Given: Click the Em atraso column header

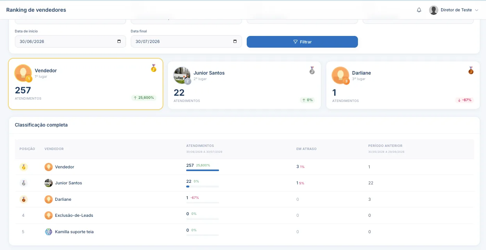Looking at the screenshot, I should 306,149.
